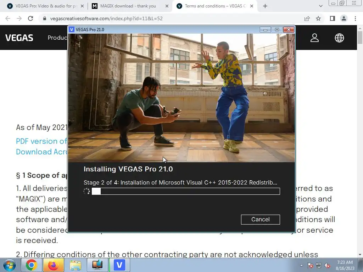Go forward in browser history
Screen dimensions: 363x272
click(19, 18)
